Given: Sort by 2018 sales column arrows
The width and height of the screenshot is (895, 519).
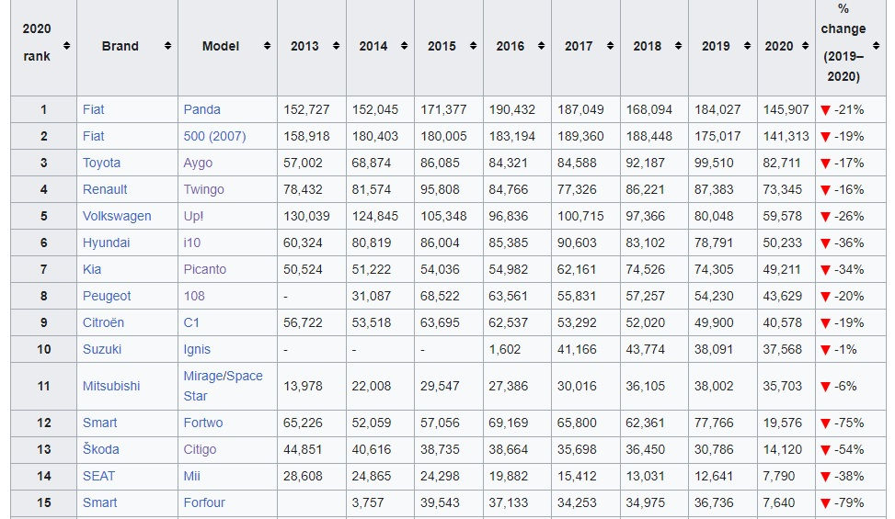Looking at the screenshot, I should point(678,46).
